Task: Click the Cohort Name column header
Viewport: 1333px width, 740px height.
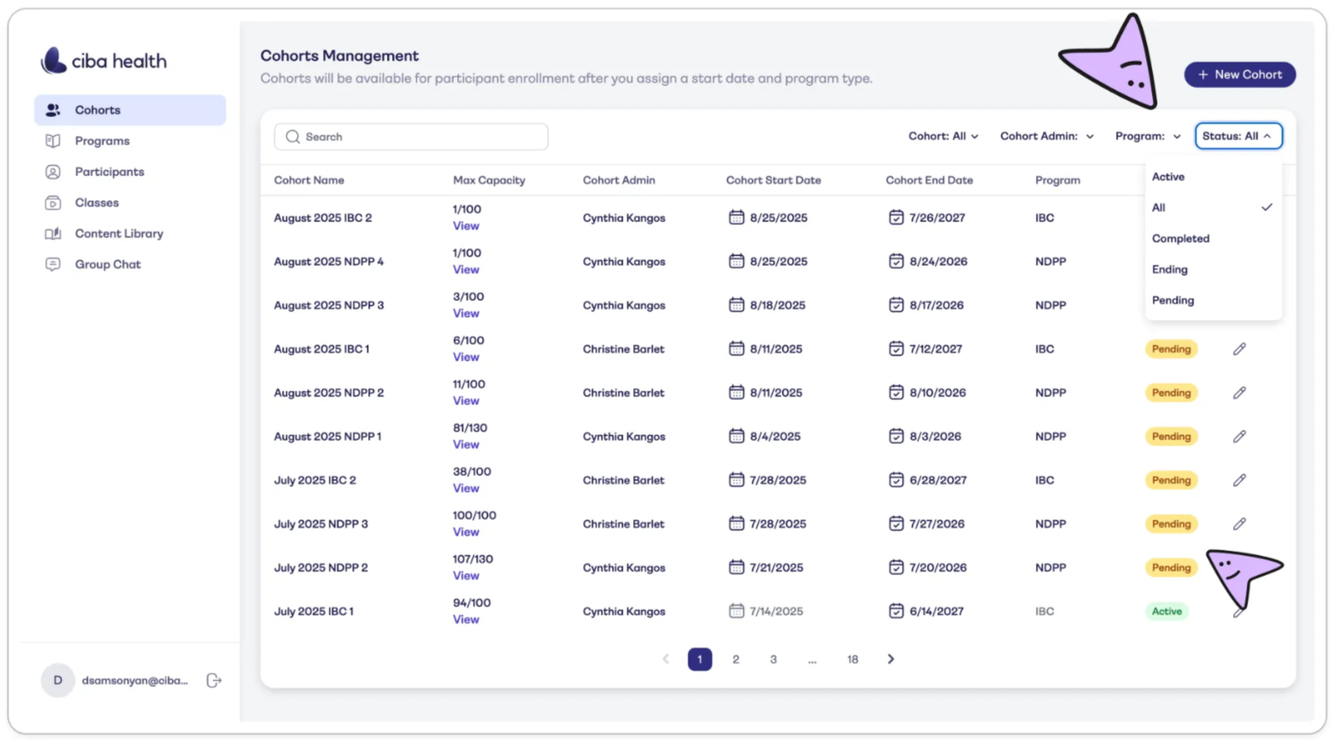Action: pyautogui.click(x=309, y=180)
